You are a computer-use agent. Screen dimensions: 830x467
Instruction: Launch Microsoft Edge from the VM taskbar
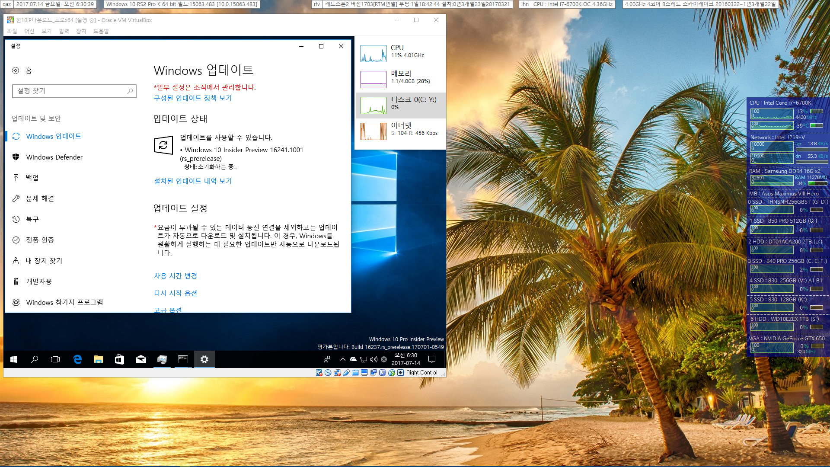point(77,359)
